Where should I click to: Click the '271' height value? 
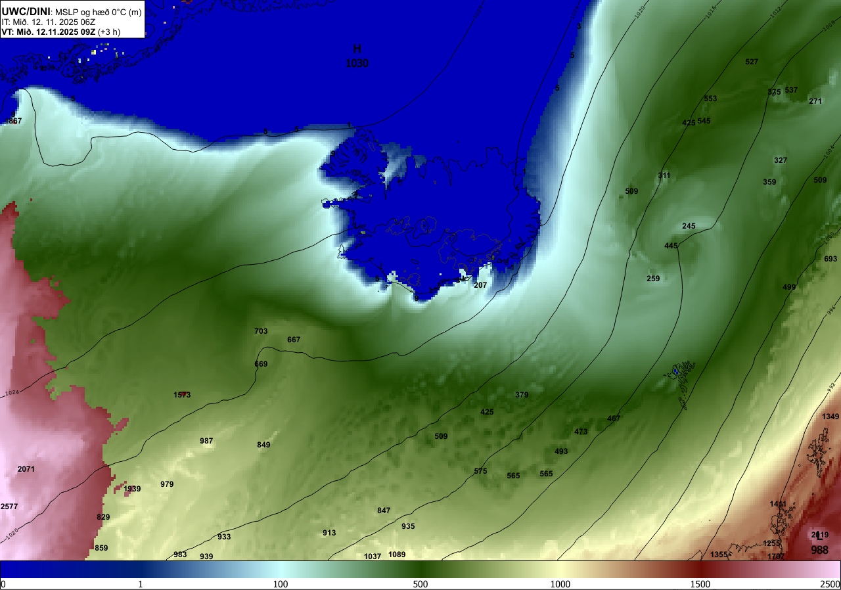click(815, 101)
